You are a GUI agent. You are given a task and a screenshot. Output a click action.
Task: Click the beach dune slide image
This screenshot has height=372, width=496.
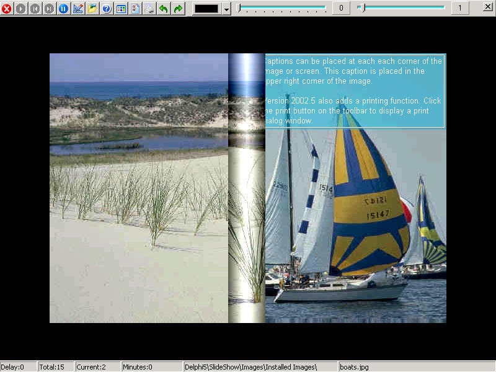[138, 188]
